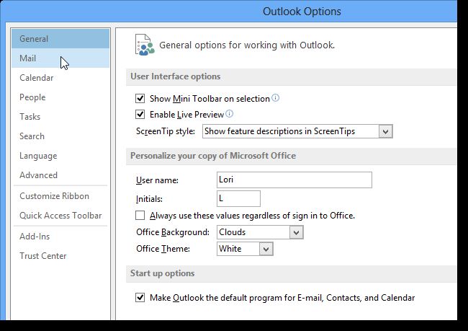Open the ScreenTip style dropdown
468x331 pixels.
pos(385,131)
